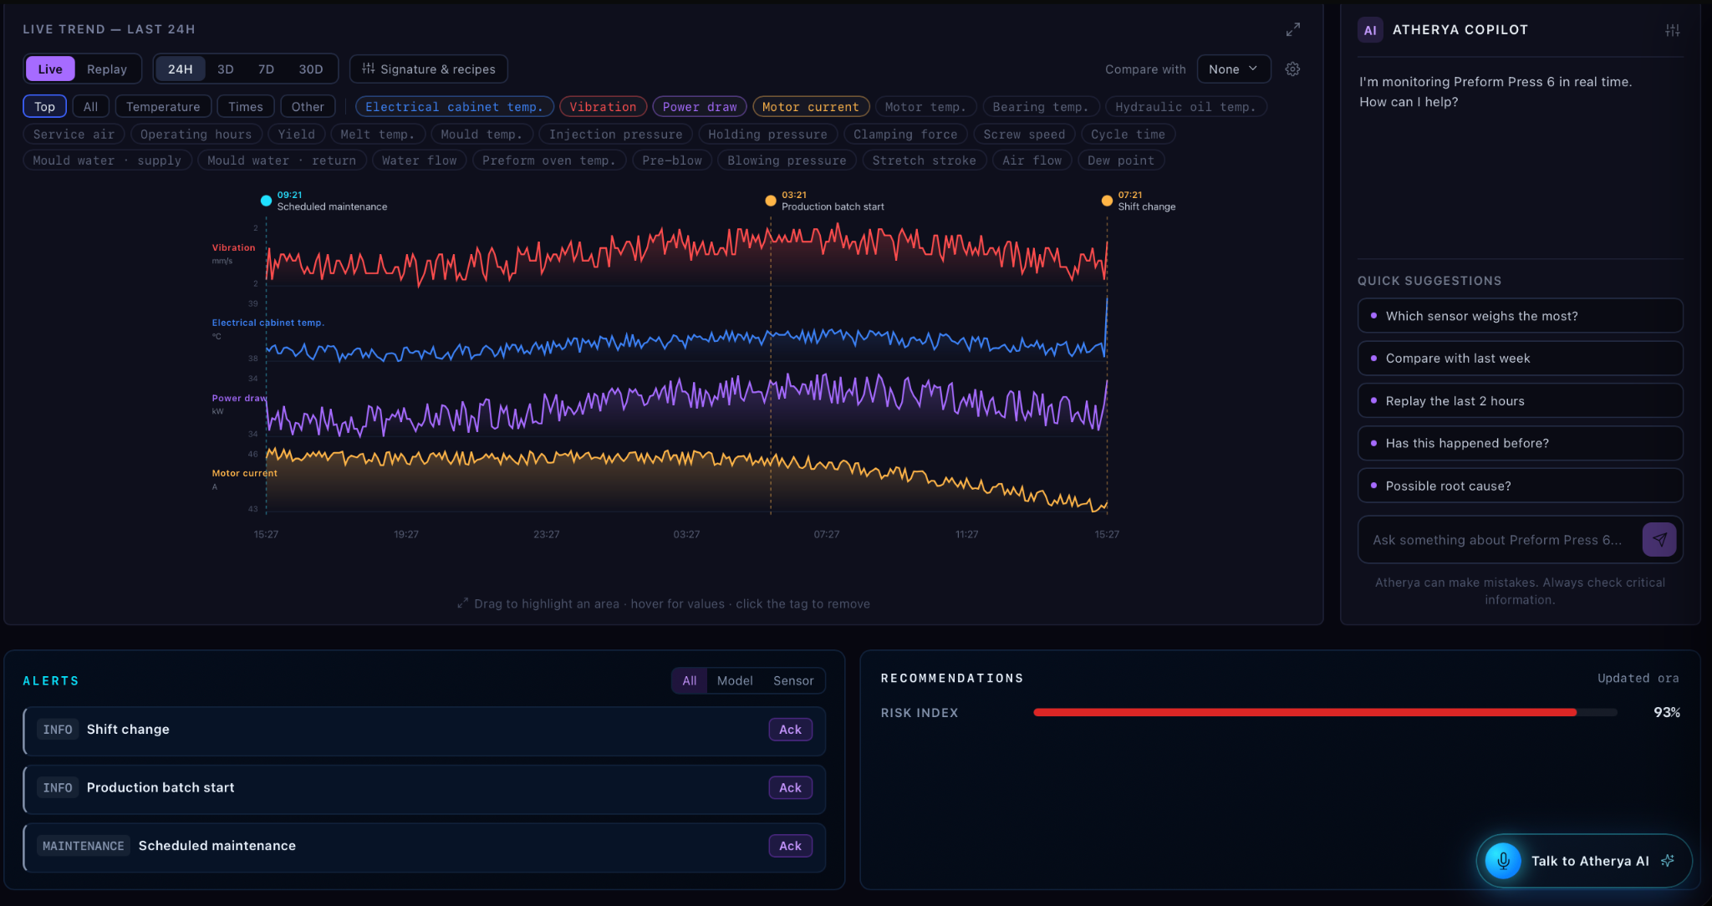
Task: Show All sensor categories
Action: pyautogui.click(x=90, y=107)
